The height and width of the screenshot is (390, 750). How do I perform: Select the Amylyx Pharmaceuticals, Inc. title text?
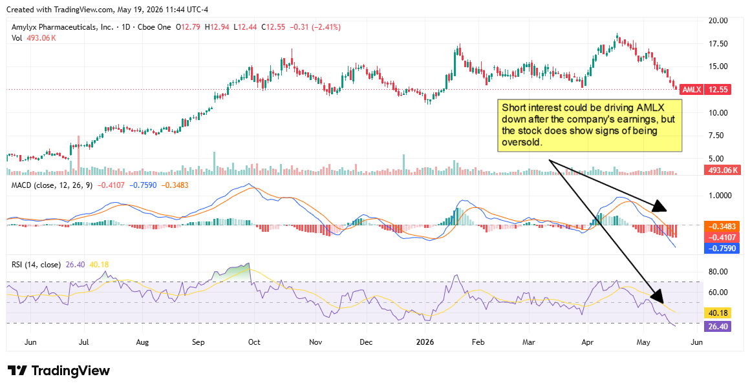pos(61,27)
